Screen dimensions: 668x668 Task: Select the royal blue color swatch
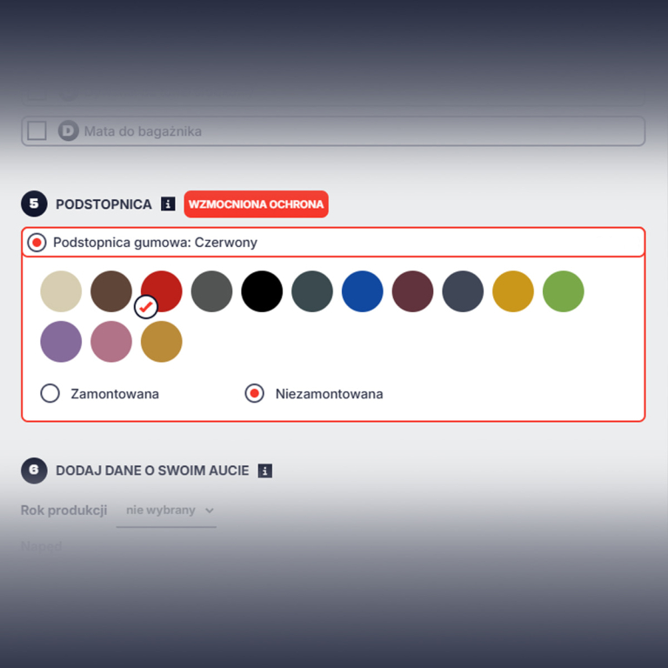point(363,291)
